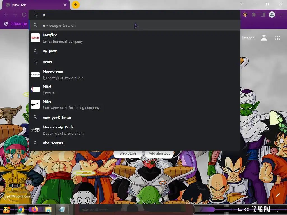Open the Images link
Screen dimensions: 287x215
pyautogui.click(x=248, y=38)
